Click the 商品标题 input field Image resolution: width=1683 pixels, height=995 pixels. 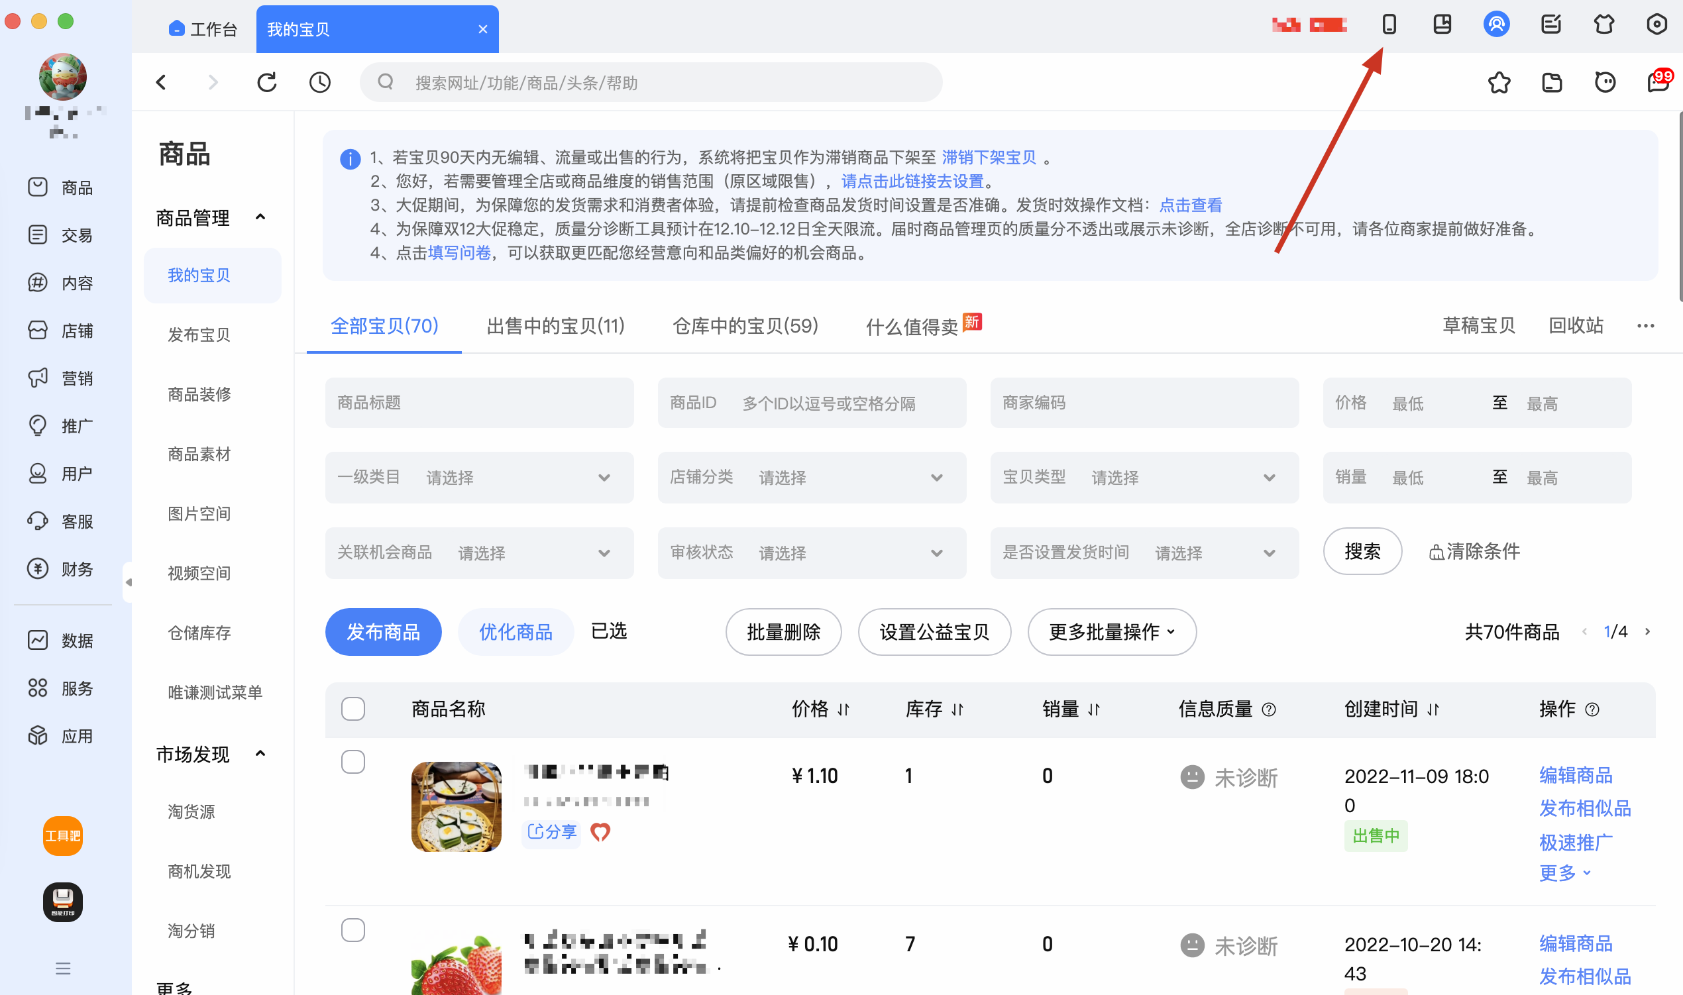coord(479,403)
